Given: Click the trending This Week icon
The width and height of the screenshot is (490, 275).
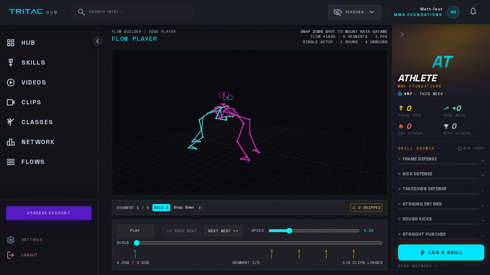Looking at the screenshot, I should coord(446,108).
